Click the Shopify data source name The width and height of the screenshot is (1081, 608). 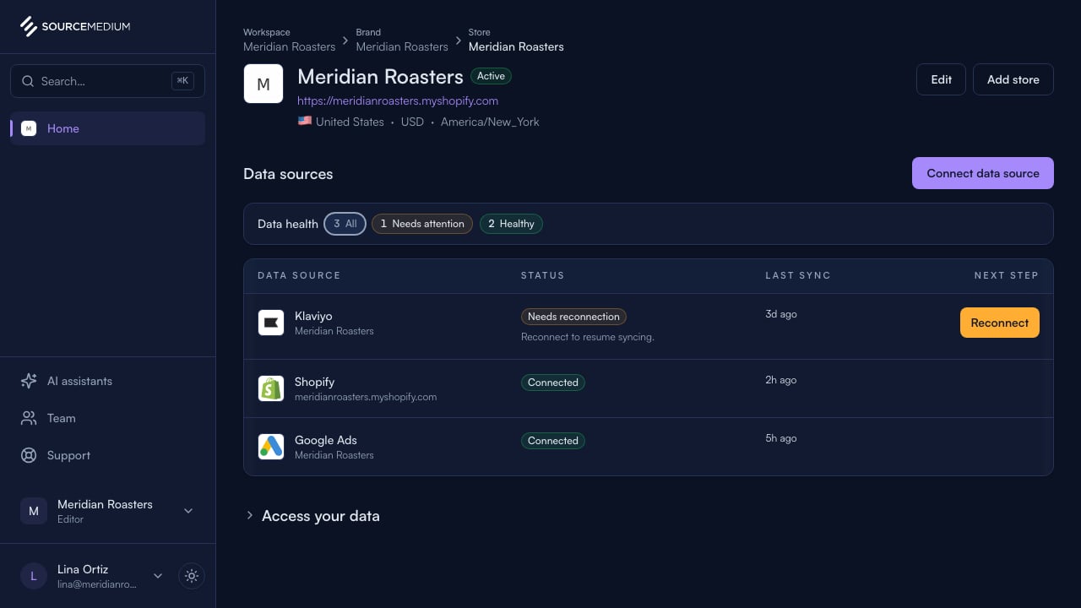315,382
